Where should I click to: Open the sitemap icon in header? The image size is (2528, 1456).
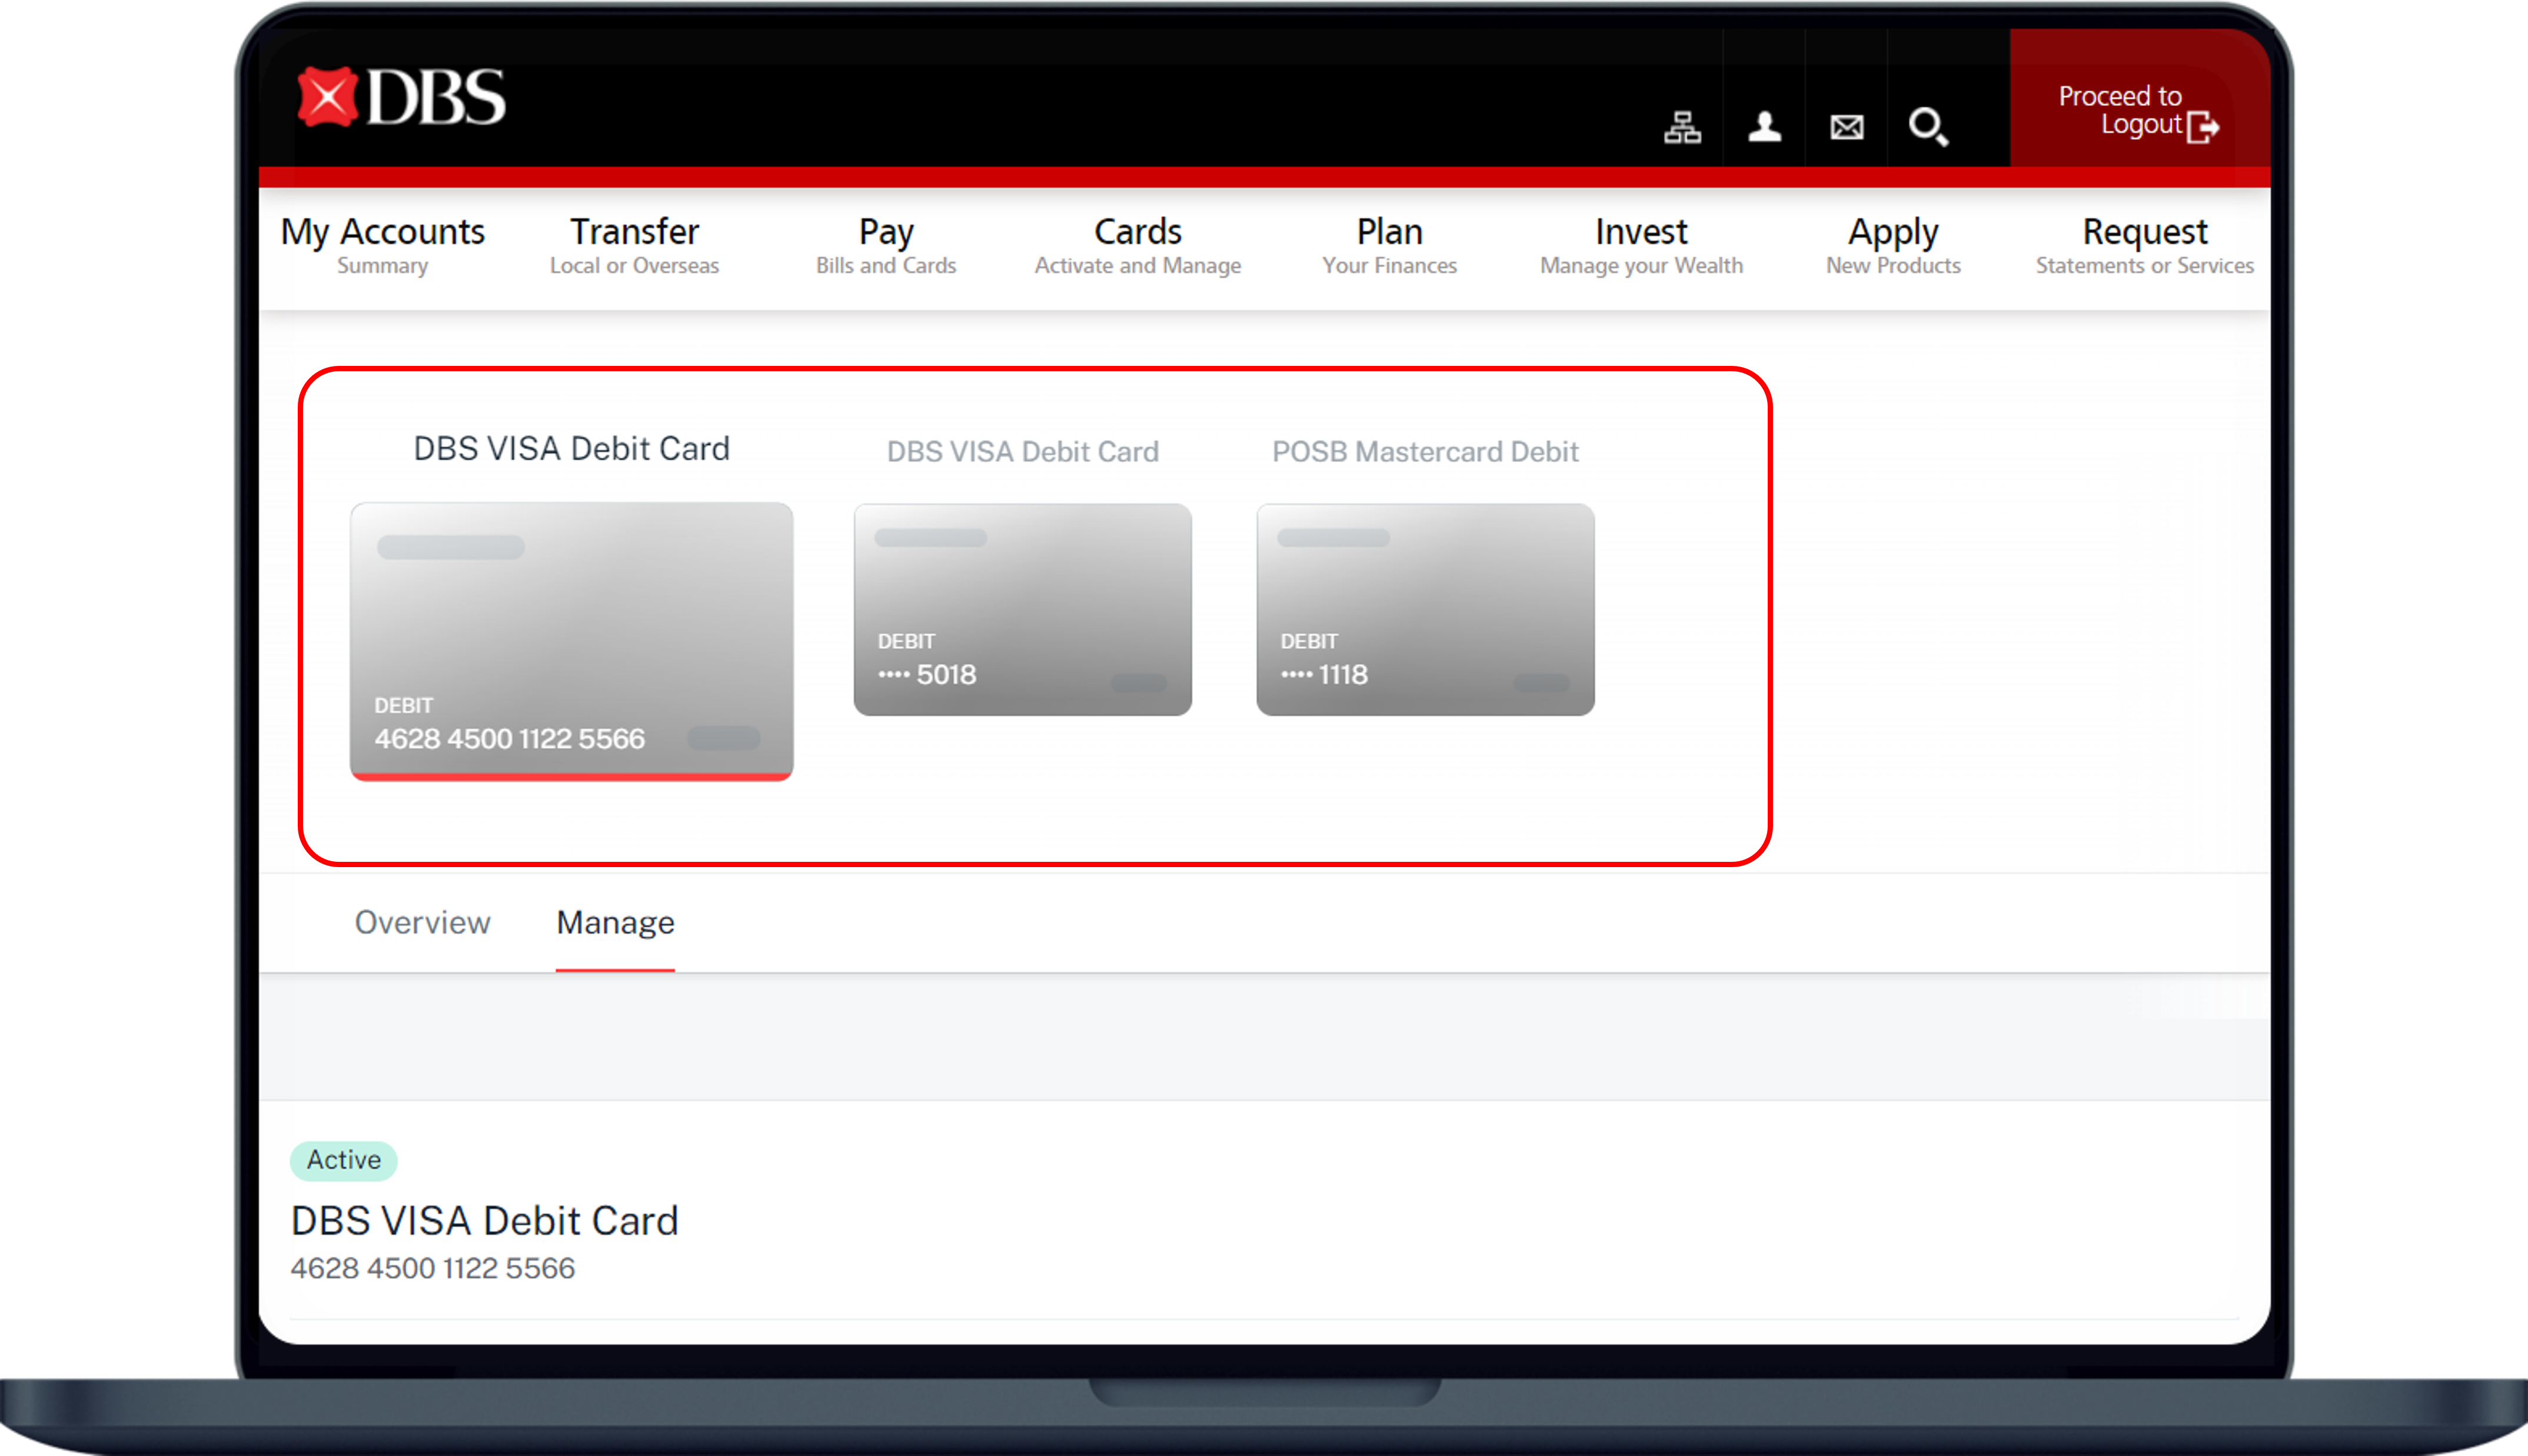coord(1682,127)
